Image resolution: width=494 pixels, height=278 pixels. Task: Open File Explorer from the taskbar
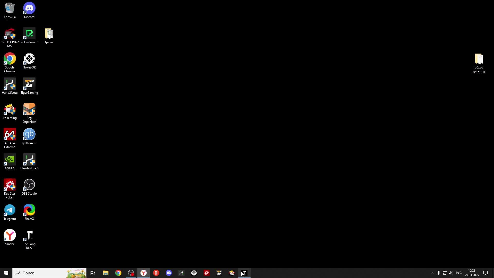105,273
